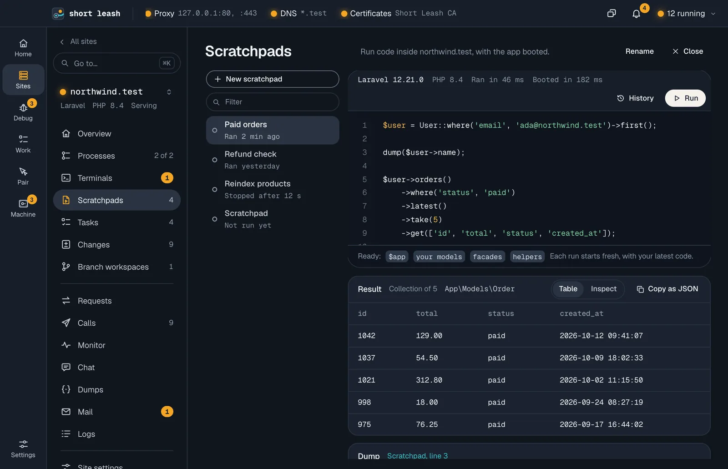728x469 pixels.
Task: Switch result view to Inspect
Action: [604, 289]
